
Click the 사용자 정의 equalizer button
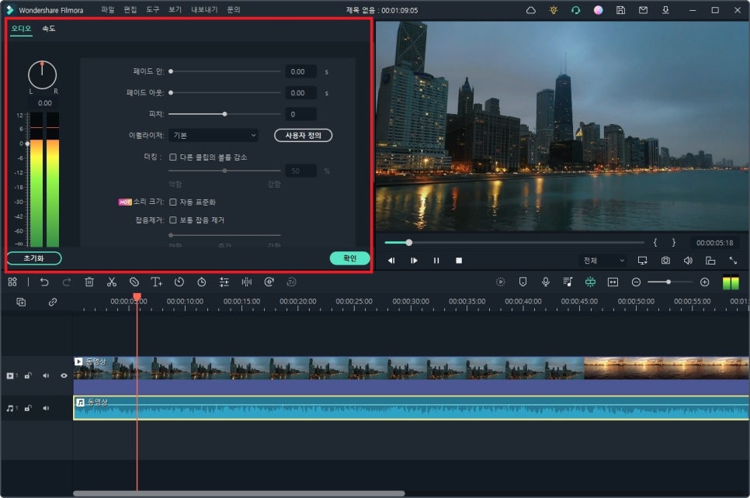(x=304, y=136)
